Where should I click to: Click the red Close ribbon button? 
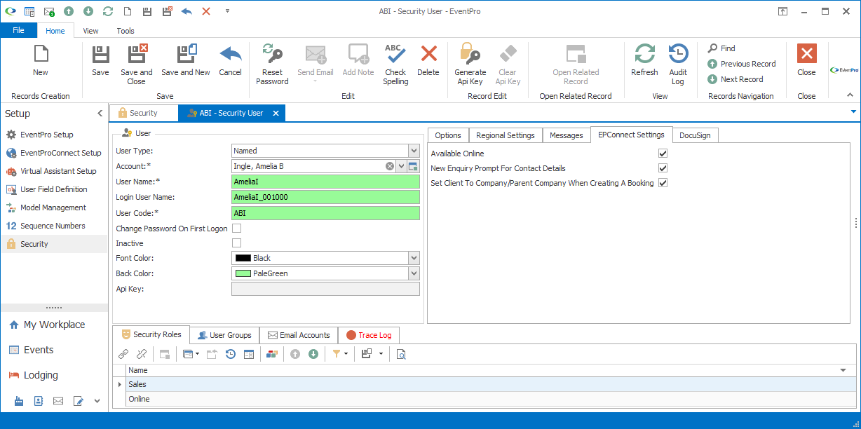tap(806, 60)
